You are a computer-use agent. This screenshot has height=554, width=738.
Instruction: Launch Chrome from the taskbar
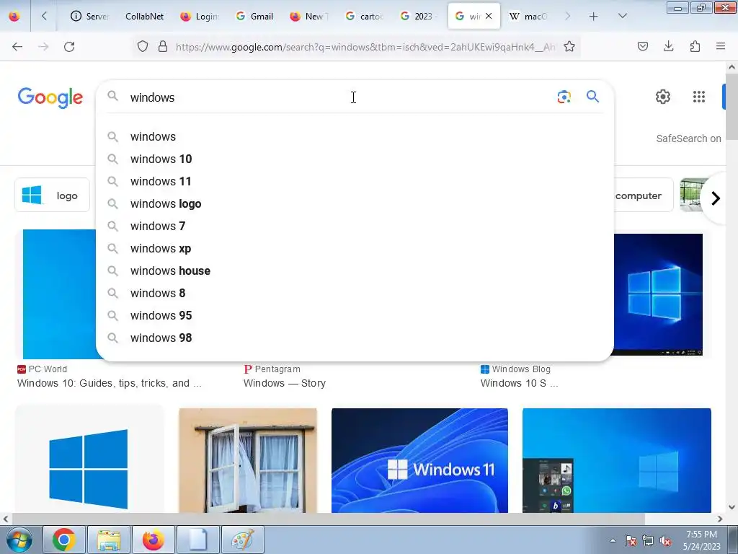point(64,540)
